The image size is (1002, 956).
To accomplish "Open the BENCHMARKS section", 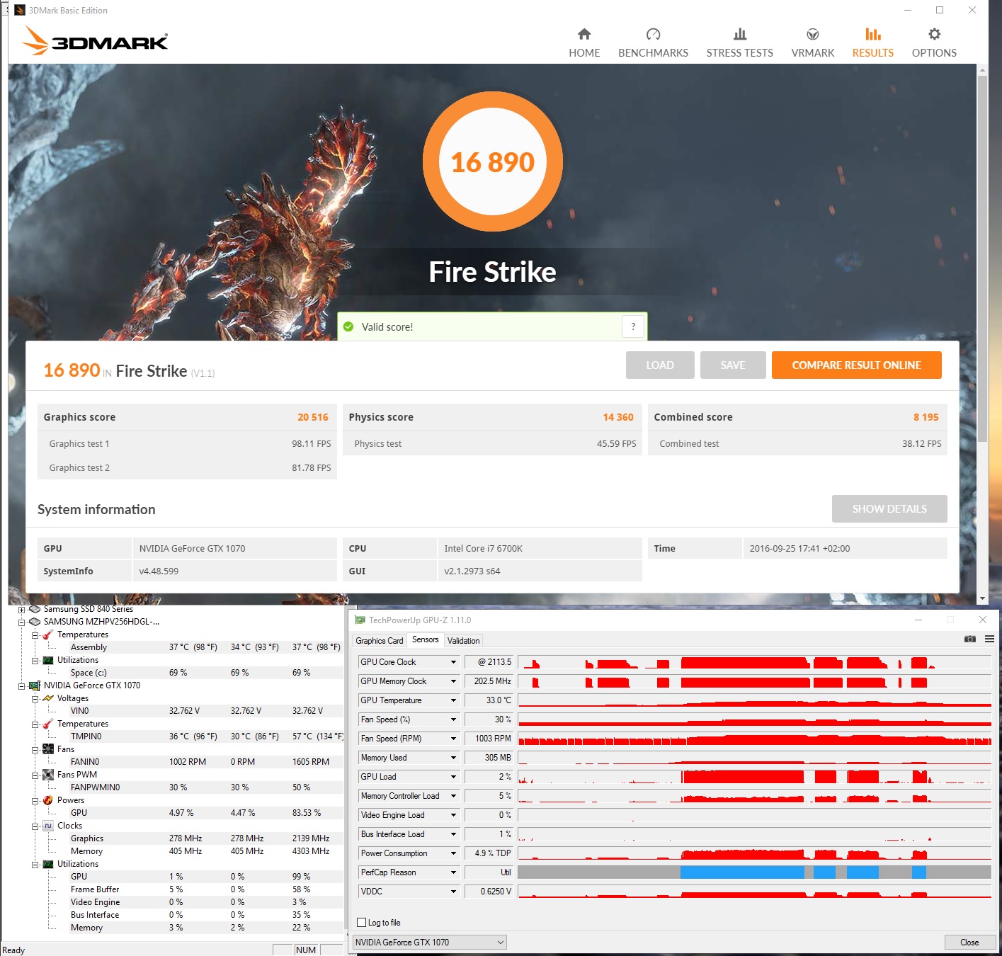I will coord(653,43).
